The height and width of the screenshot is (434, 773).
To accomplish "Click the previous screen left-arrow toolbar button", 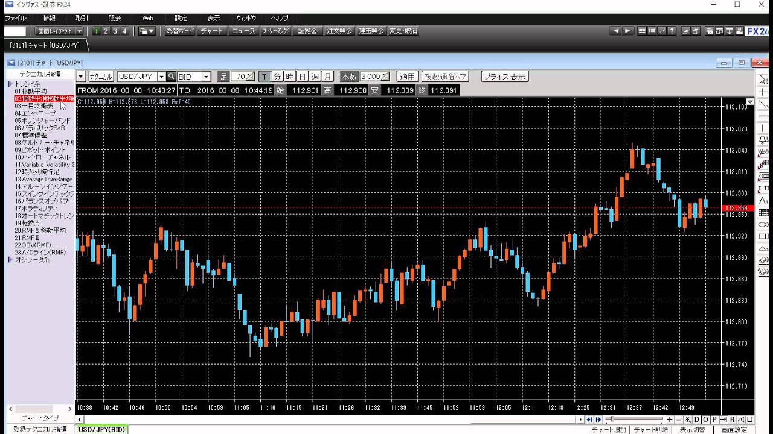I will tap(616, 31).
